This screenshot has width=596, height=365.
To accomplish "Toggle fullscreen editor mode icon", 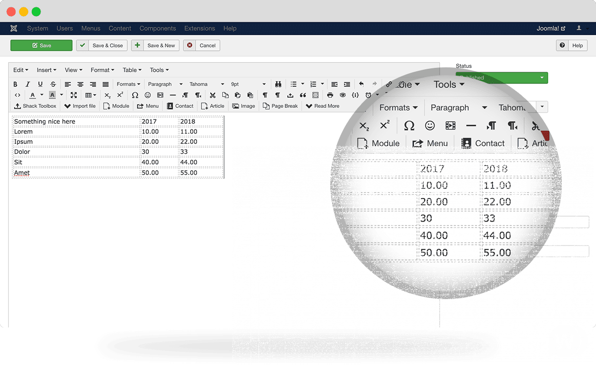I will pos(74,95).
